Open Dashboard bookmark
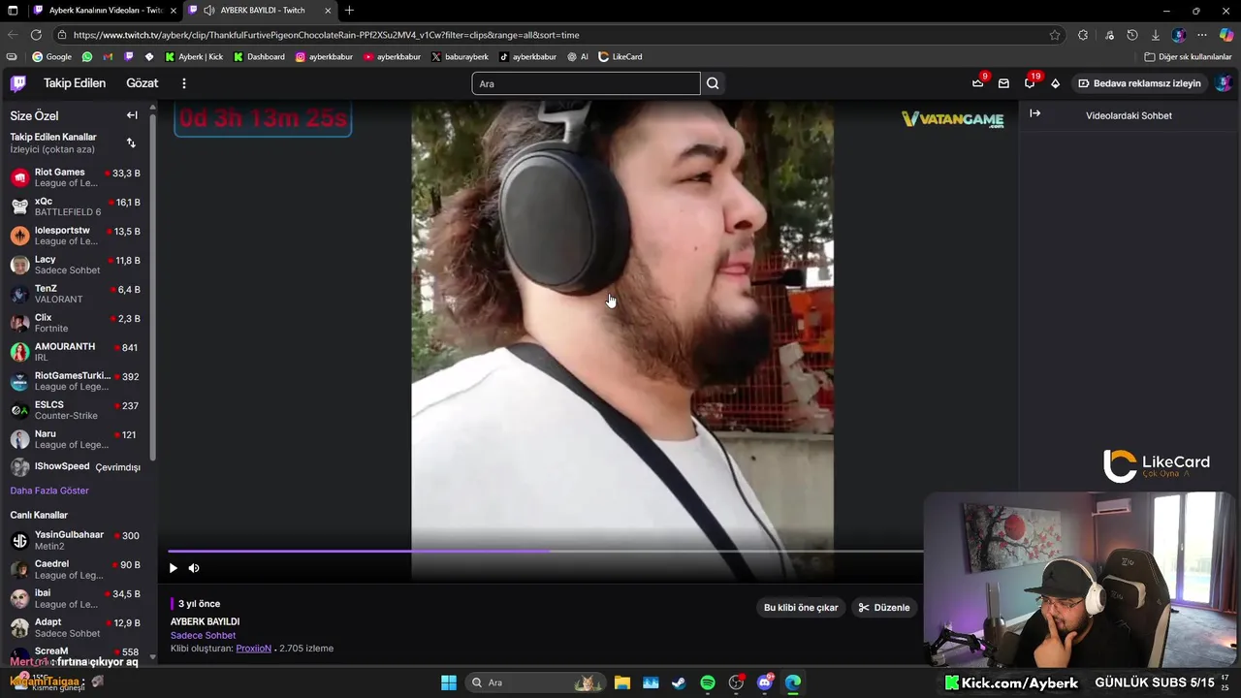Image resolution: width=1241 pixels, height=698 pixels. pyautogui.click(x=259, y=57)
